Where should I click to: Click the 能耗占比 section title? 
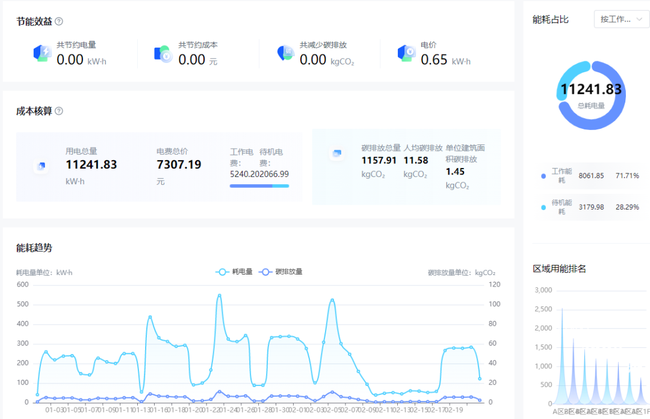[x=550, y=19]
